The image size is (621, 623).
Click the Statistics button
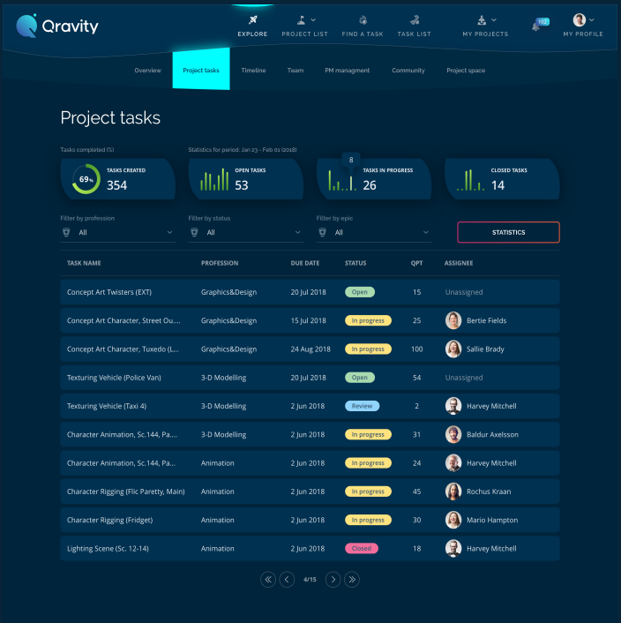pyautogui.click(x=508, y=232)
